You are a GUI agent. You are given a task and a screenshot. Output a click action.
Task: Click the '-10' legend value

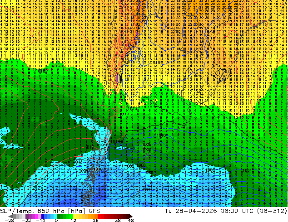point(40,220)
